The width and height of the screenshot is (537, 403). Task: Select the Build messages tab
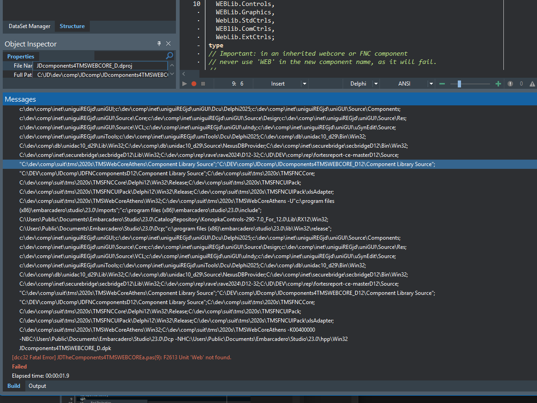pyautogui.click(x=14, y=386)
